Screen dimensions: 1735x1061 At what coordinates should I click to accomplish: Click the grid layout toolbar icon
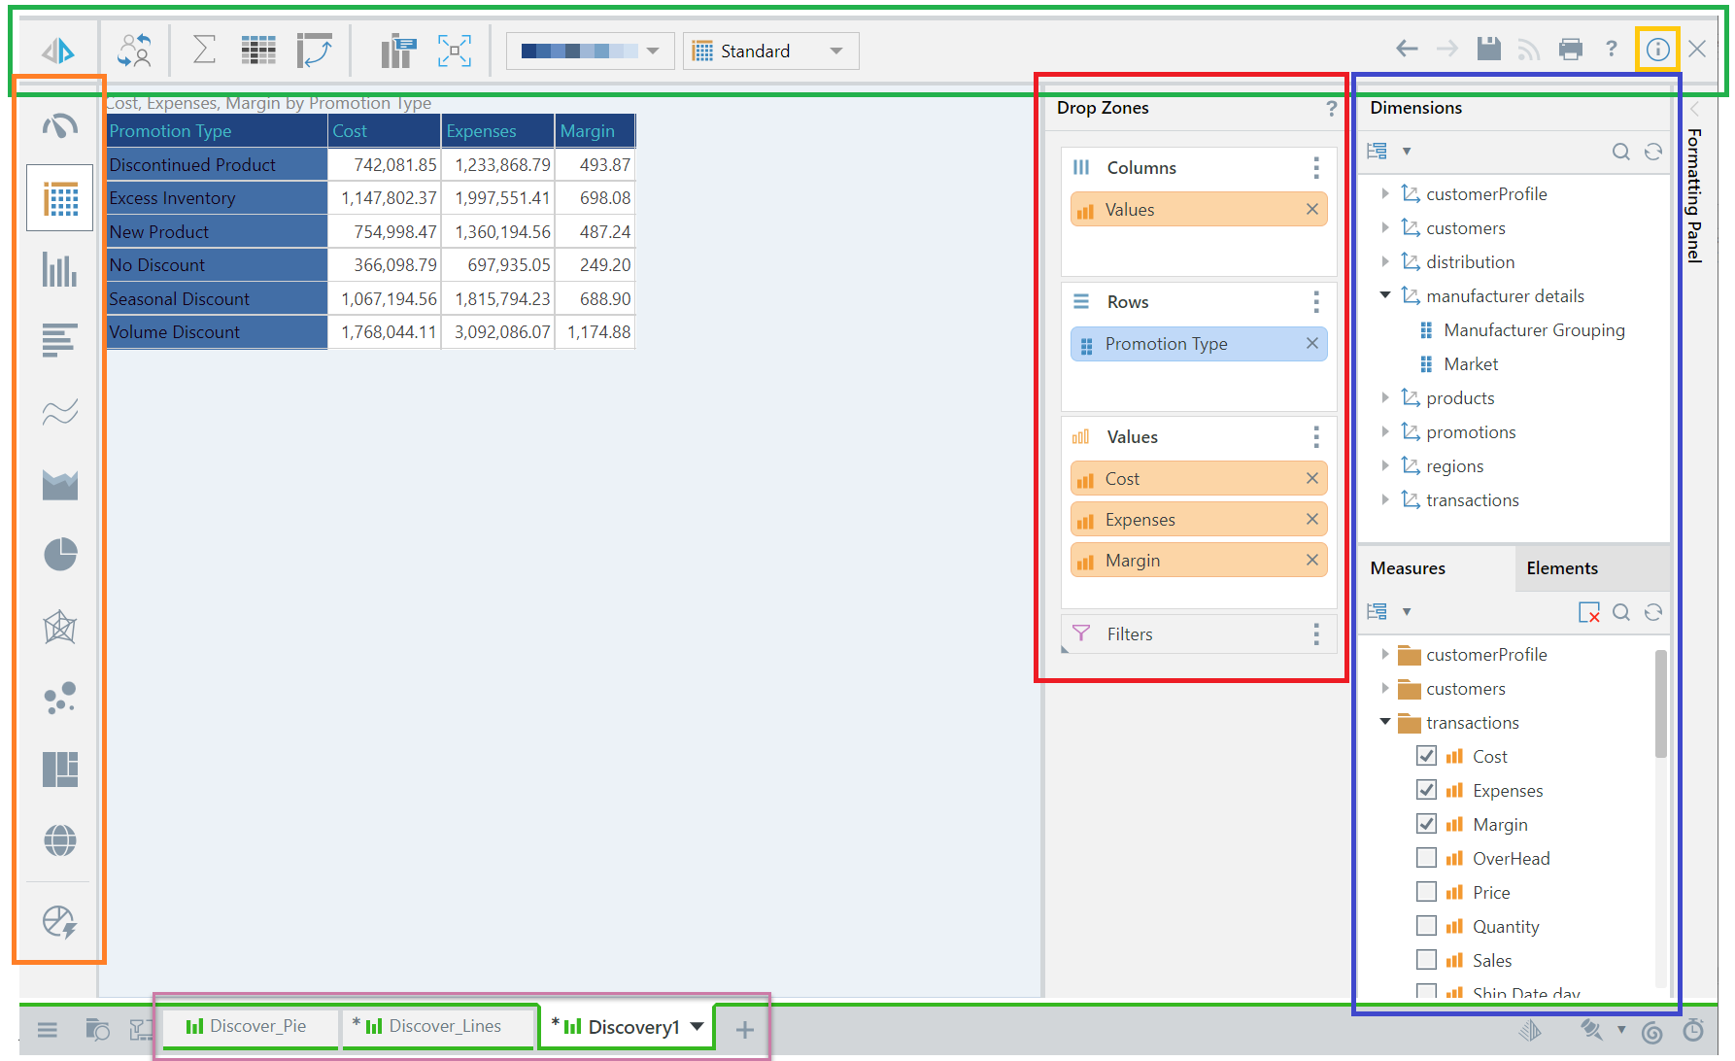258,50
